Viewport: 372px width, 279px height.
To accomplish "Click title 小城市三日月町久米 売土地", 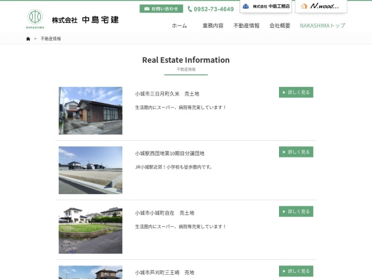I will click(167, 94).
